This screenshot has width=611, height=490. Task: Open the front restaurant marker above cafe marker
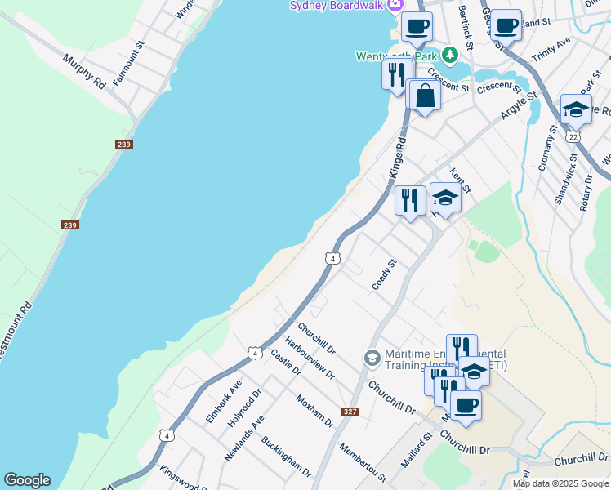[x=447, y=390]
